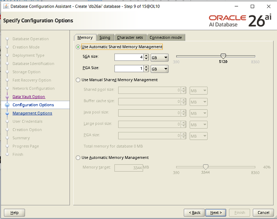This screenshot has width=277, height=219.
Task: Open the Shared pool size MB dropdown
Action: 198,91
